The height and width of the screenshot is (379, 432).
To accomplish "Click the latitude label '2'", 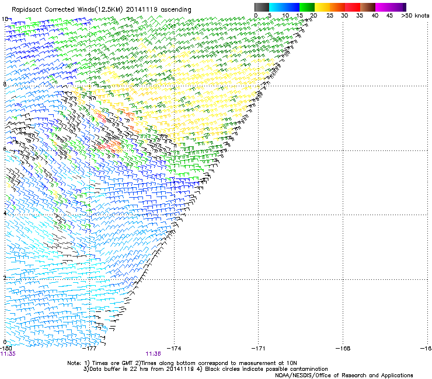I will coord(5,278).
